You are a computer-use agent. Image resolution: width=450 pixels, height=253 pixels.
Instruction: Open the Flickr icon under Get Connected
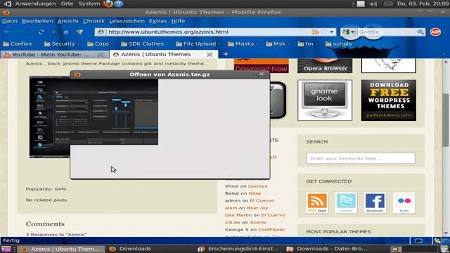click(x=404, y=202)
